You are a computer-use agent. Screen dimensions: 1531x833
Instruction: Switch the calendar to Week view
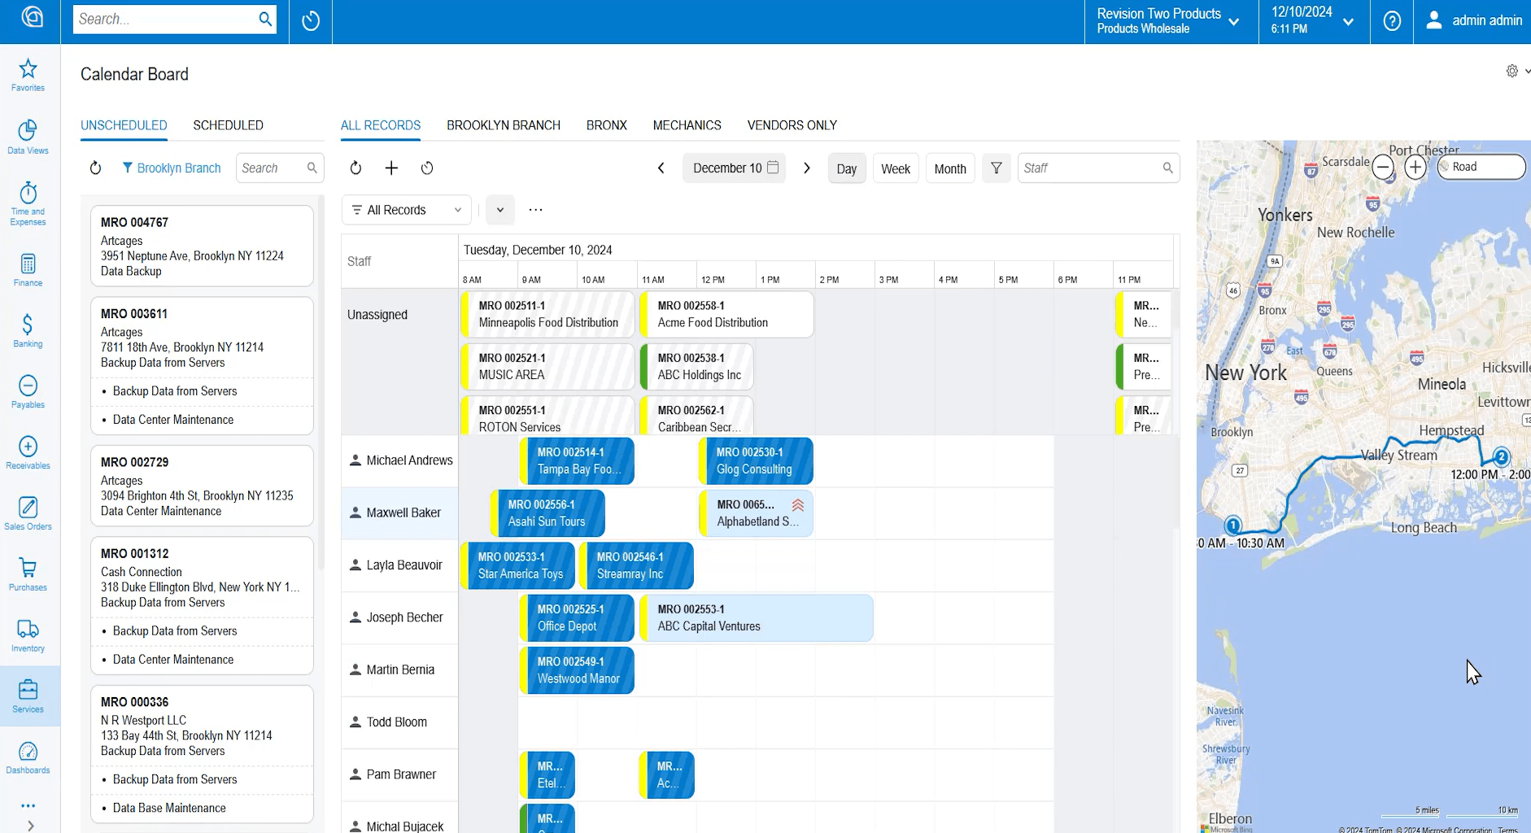pos(896,168)
